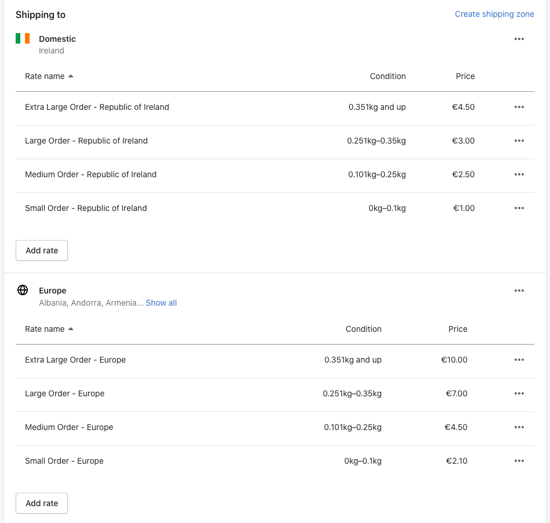Click 0.101kg–0.25kg condition for Europe
This screenshot has width=550, height=523.
pyautogui.click(x=353, y=427)
